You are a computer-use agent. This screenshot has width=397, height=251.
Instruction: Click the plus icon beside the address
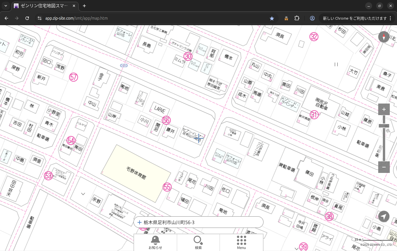(139, 222)
